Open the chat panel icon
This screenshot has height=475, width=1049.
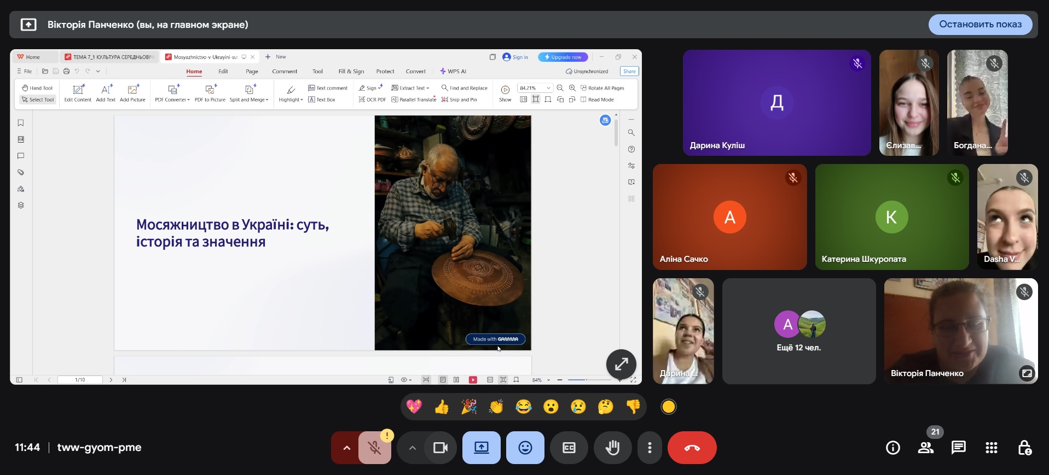(x=958, y=448)
